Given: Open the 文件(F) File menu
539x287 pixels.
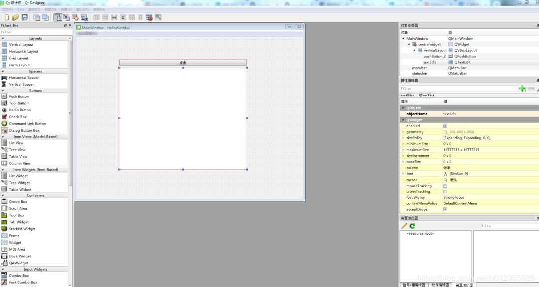Looking at the screenshot, I should coord(7,9).
